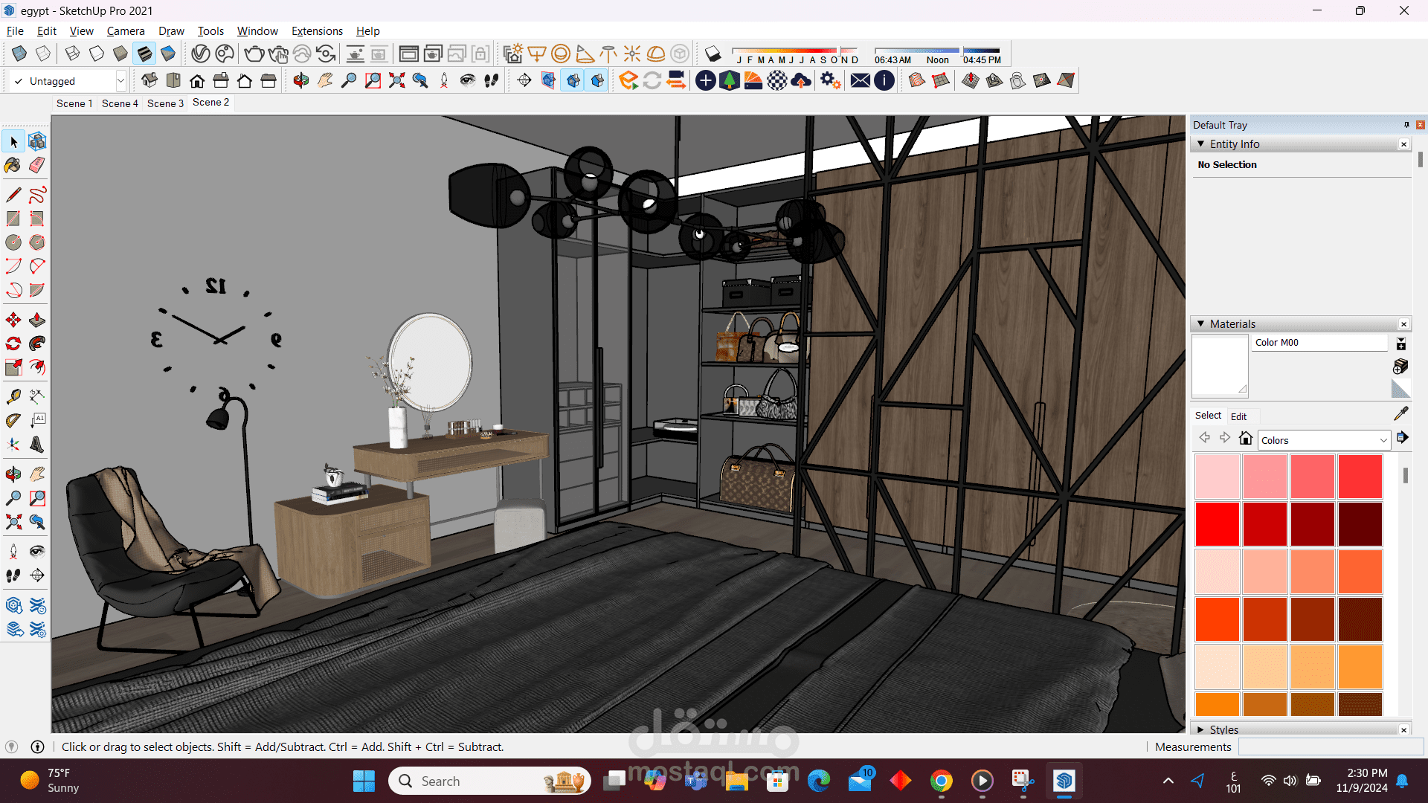Choose the Line pencil tool
The width and height of the screenshot is (1428, 803).
click(13, 195)
